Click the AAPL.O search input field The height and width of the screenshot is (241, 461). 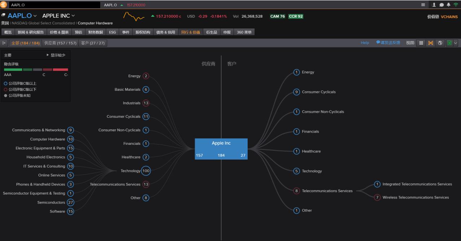[55, 5]
